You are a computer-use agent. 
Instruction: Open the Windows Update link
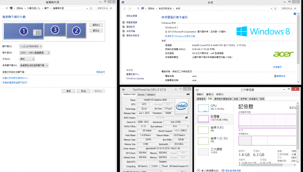coord(135,78)
